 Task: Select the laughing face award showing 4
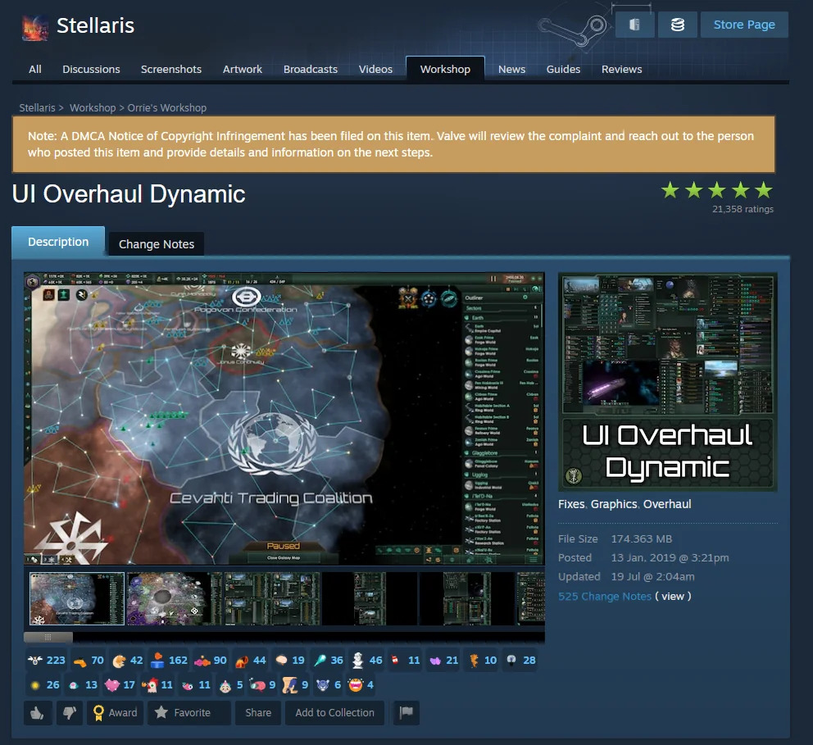[x=361, y=685]
